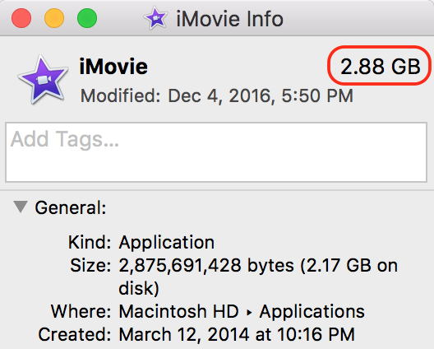Image resolution: width=434 pixels, height=349 pixels.
Task: Click the General: section heading
Action: click(71, 207)
